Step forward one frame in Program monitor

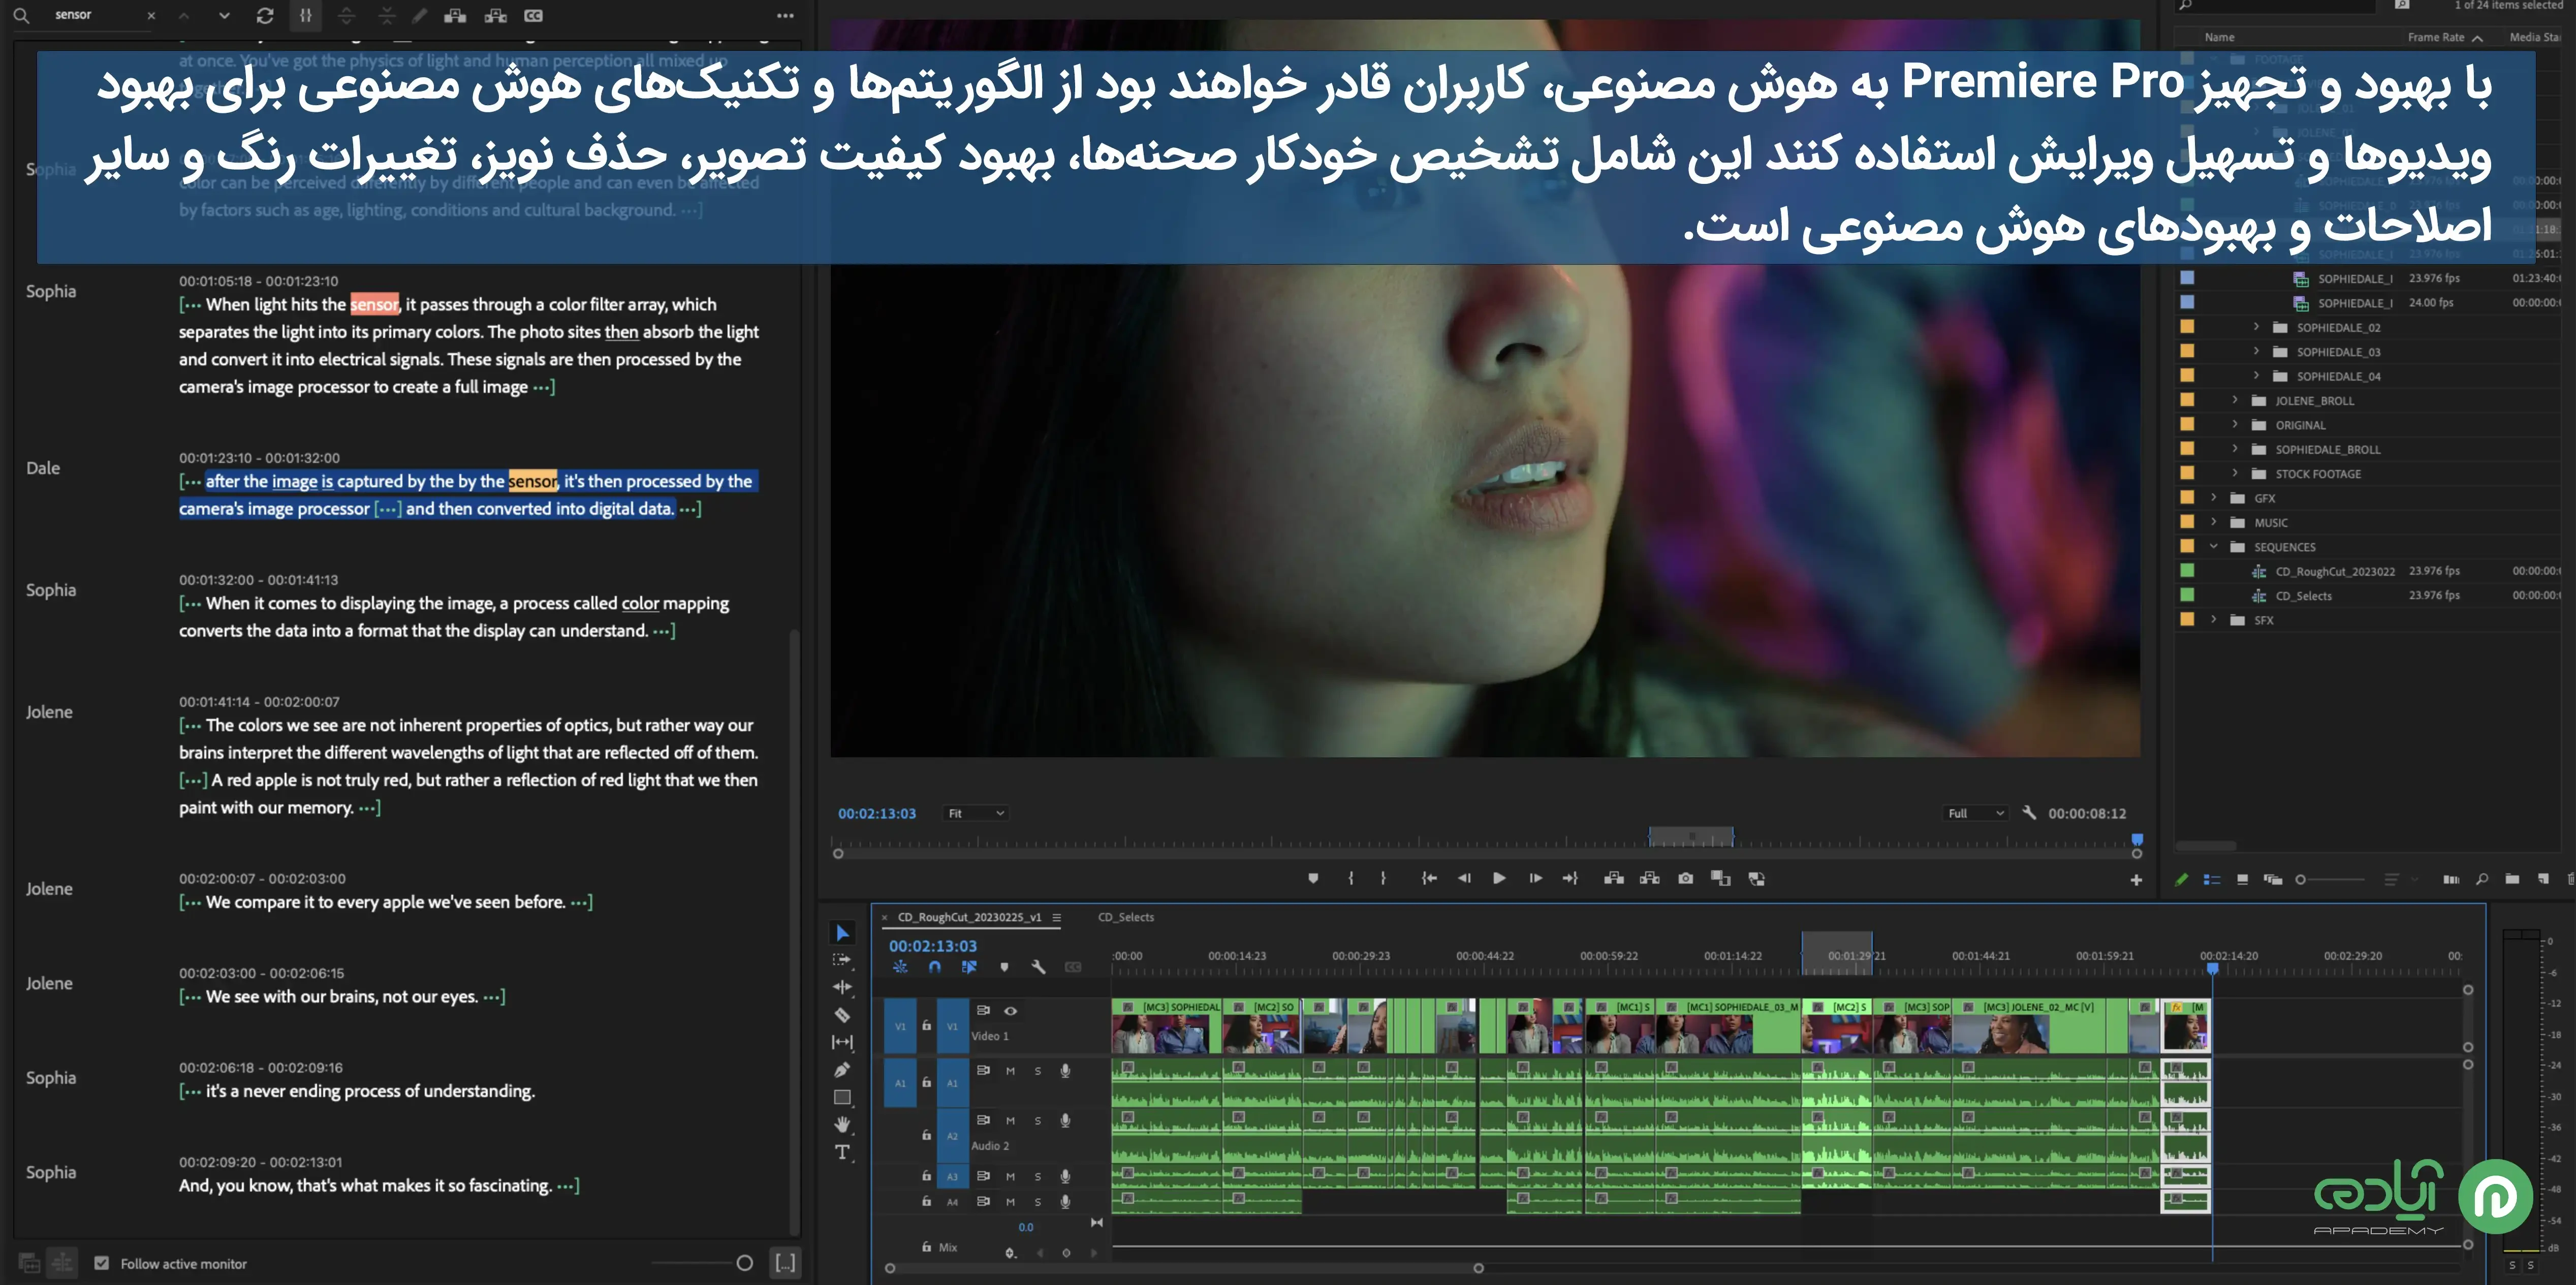click(x=1535, y=878)
